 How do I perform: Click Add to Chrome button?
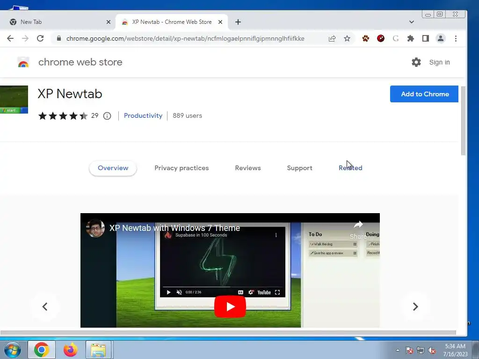[424, 94]
